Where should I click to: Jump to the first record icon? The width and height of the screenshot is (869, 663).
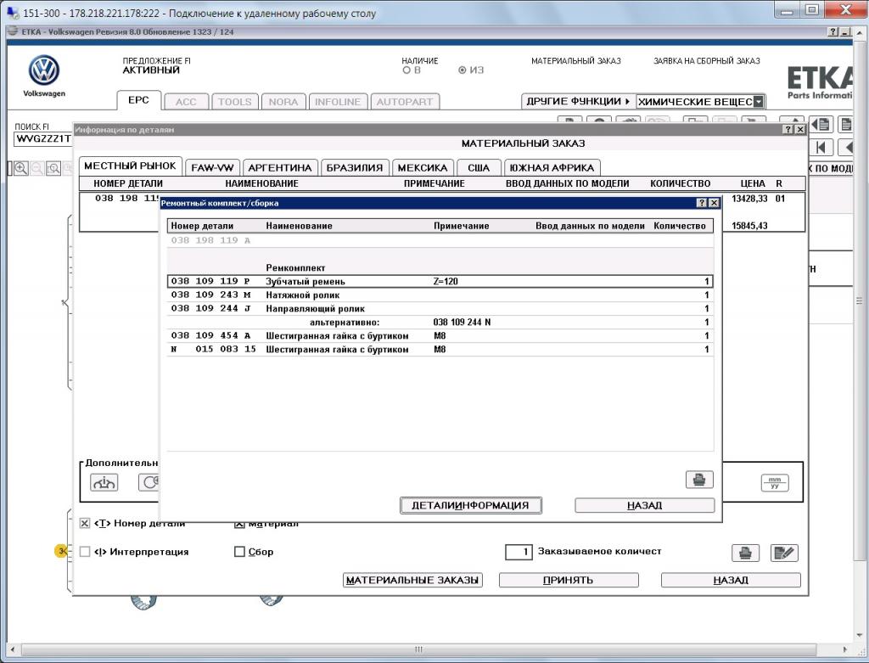coord(821,148)
